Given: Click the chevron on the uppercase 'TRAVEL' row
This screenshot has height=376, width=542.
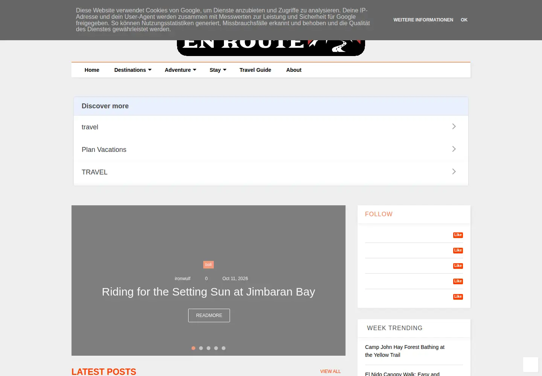Looking at the screenshot, I should 454,171.
